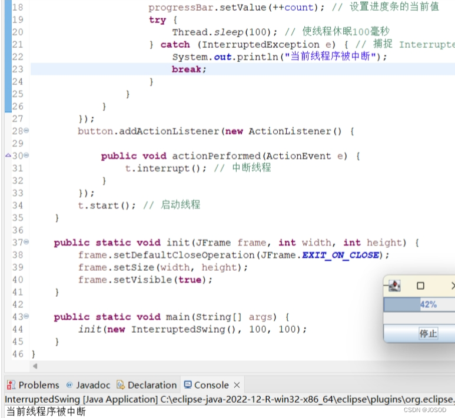Click frame.setVisible(true) on line 40
Screen dimensions: 455x418
point(145,280)
